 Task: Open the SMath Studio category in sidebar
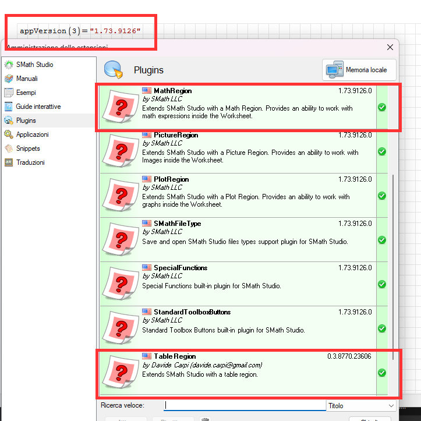(x=34, y=65)
